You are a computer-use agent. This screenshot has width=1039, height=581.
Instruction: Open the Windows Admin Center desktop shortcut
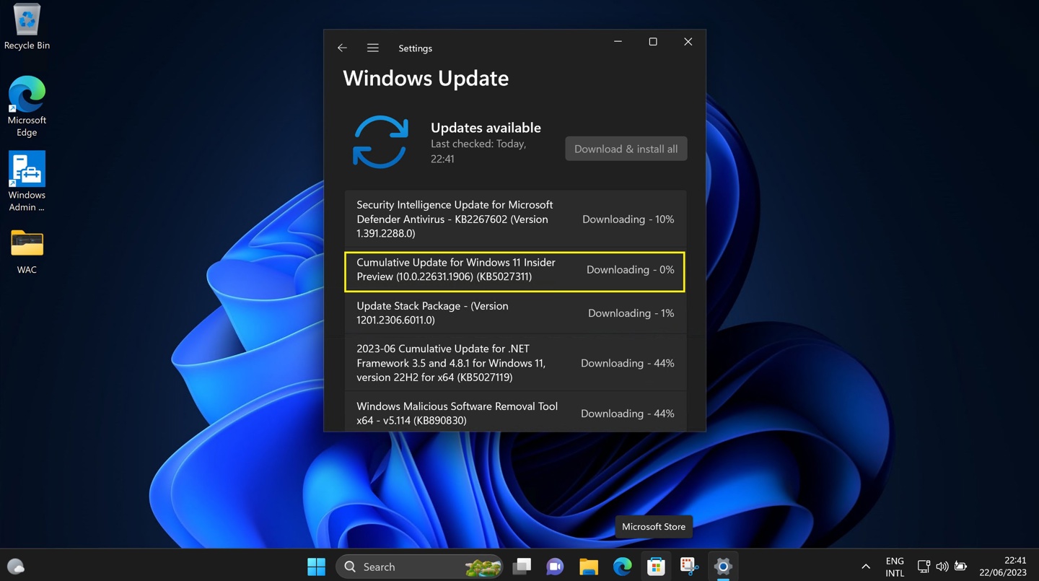(x=27, y=167)
